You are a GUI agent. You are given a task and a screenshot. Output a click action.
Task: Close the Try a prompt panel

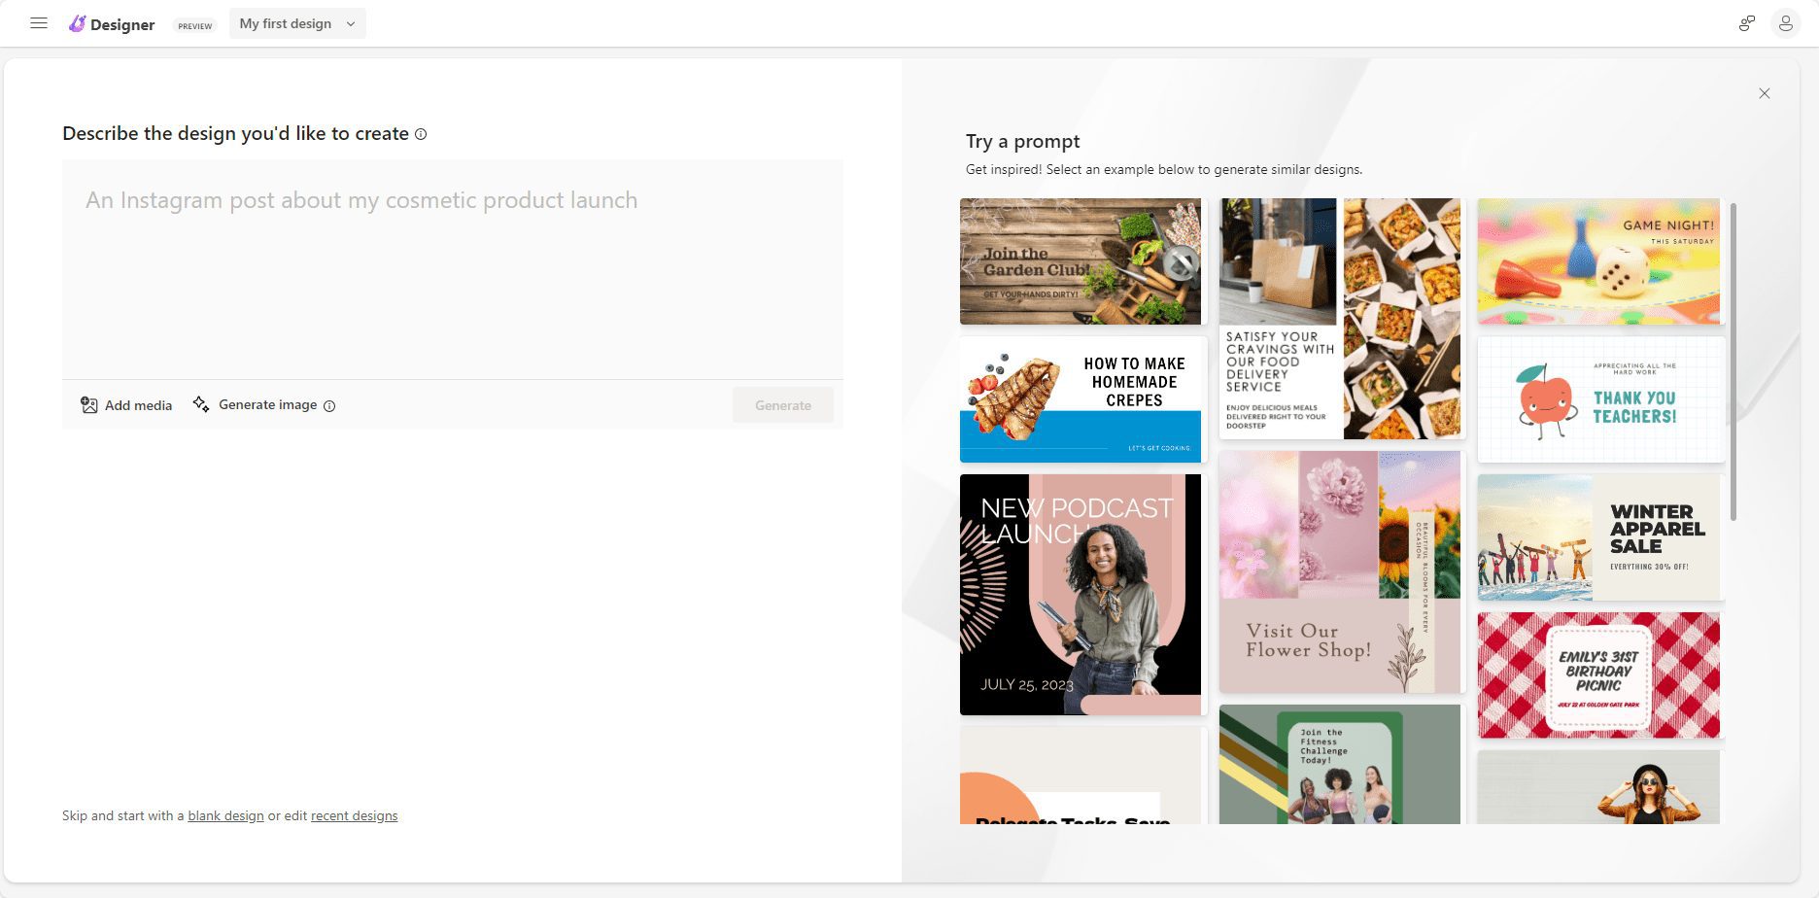point(1765,93)
